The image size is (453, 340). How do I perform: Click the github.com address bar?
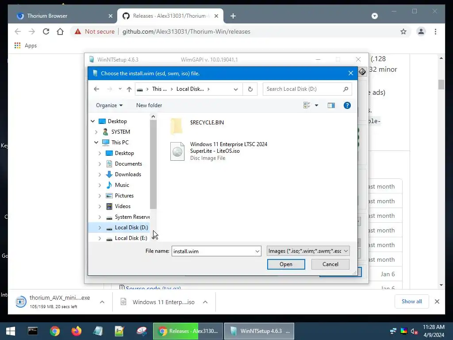click(186, 31)
